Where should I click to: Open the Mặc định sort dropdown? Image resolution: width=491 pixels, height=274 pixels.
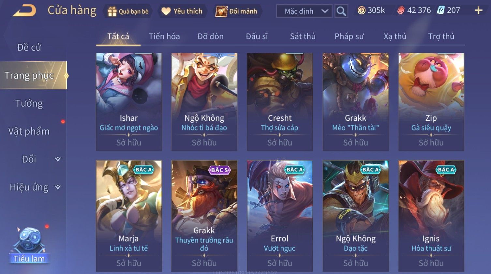pos(304,11)
